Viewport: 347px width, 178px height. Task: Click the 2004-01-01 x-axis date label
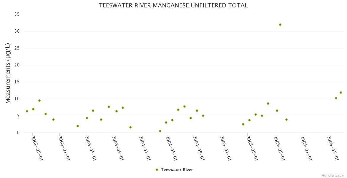[x=145, y=148]
